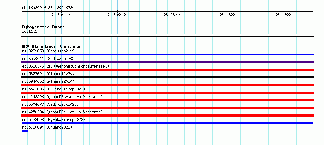Open the nsv5433508 (ByrskaBishop2022) label
This screenshot has width=324, height=145.
(x=54, y=120)
